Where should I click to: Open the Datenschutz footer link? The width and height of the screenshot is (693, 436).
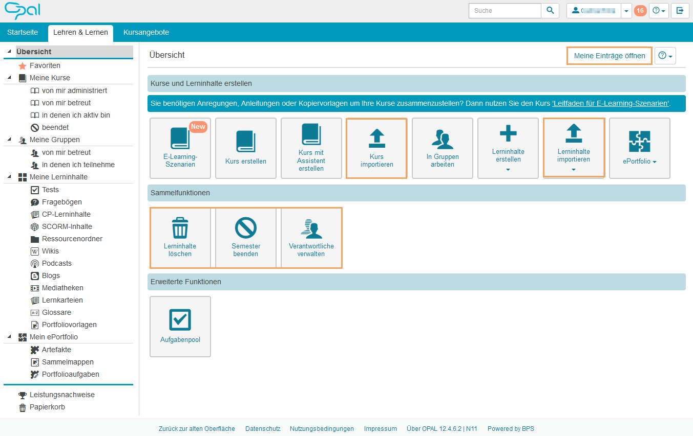click(x=263, y=429)
